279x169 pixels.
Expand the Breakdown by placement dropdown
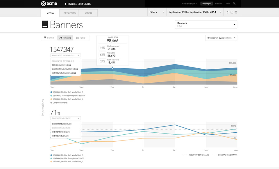click(x=221, y=38)
